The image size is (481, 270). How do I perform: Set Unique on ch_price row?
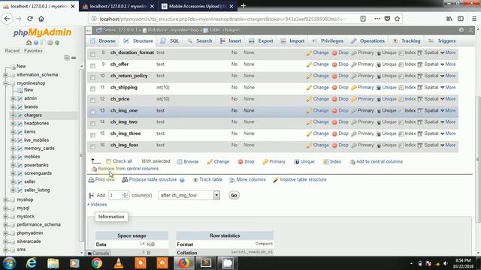click(x=386, y=99)
